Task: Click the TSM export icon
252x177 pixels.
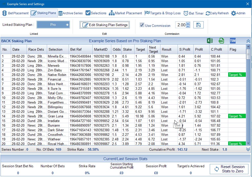Action: (x=233, y=41)
